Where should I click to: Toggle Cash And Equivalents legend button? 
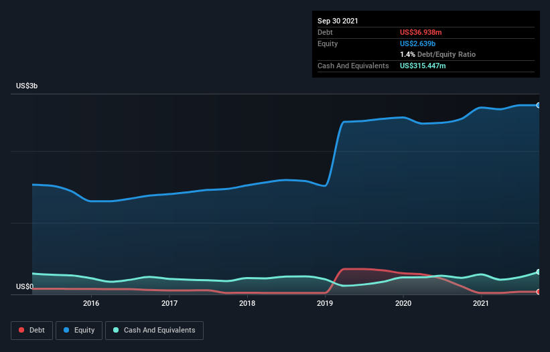154,331
